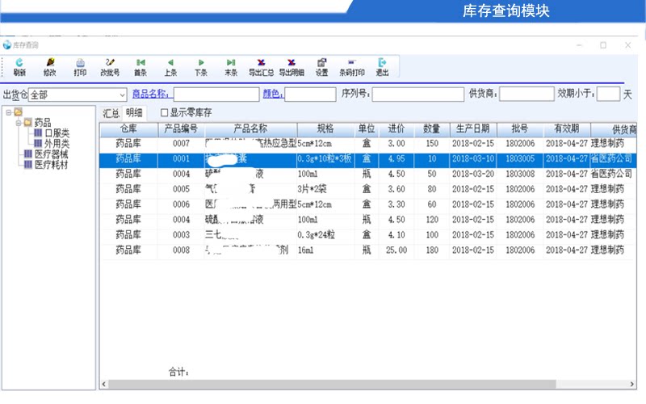Click spec 3片*2袋 cell
Image resolution: width=646 pixels, height=404 pixels.
(325, 189)
